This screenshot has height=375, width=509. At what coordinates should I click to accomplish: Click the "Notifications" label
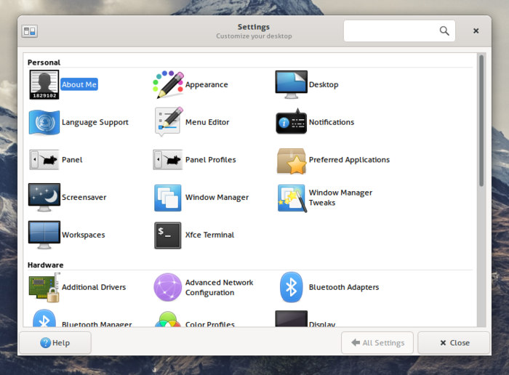coord(332,122)
